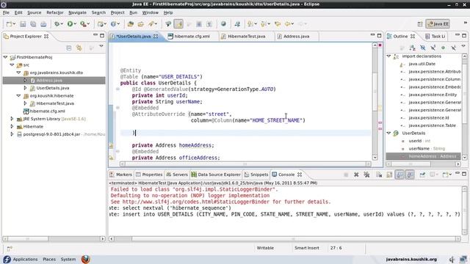This screenshot has width=470, height=264.
Task: Open Outline view menu dropdown
Action: click(463, 46)
